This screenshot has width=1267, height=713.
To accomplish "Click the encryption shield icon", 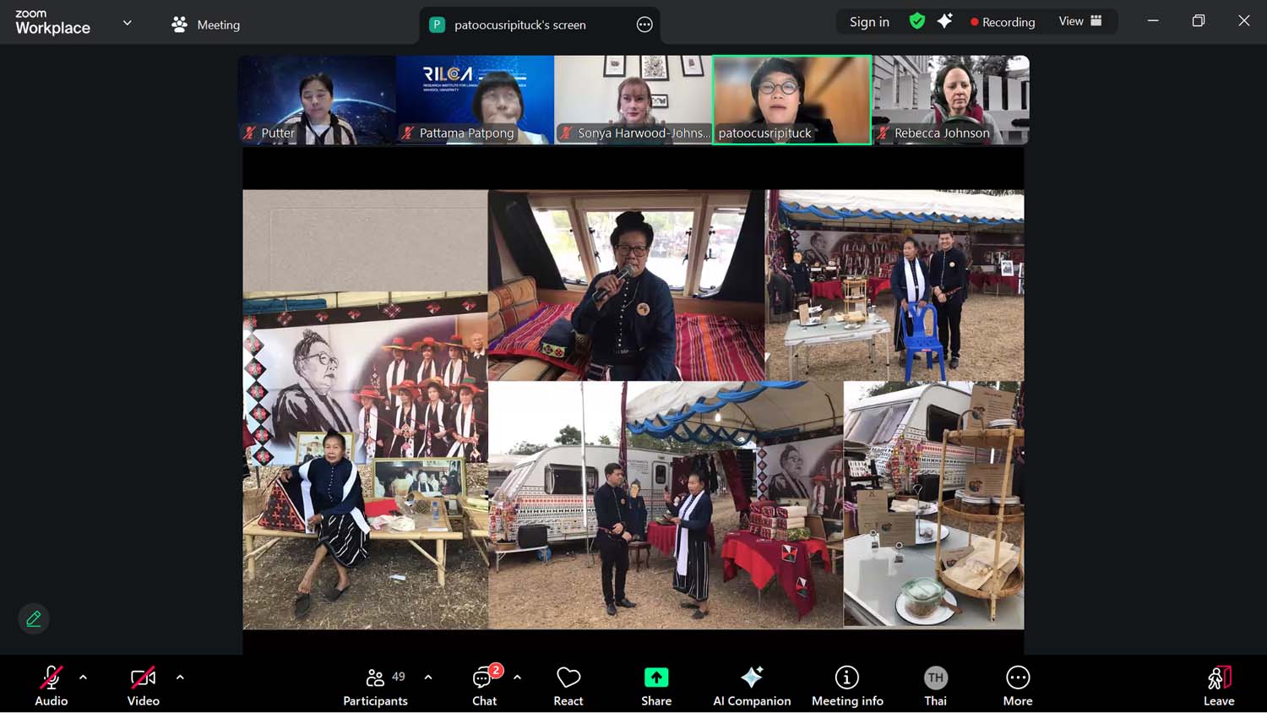I will pos(917,21).
